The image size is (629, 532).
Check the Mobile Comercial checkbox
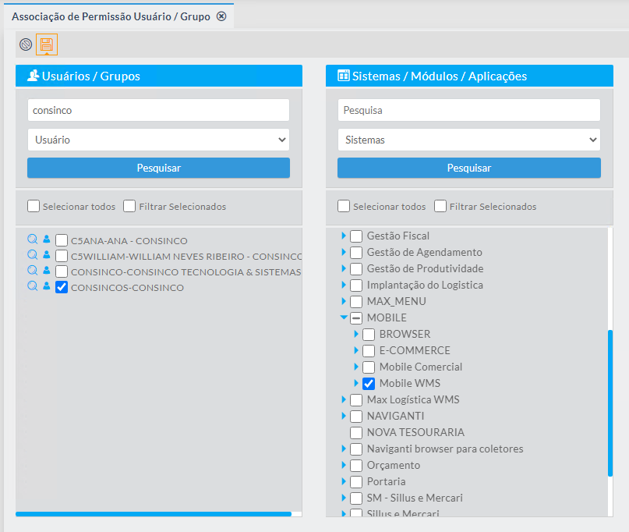click(369, 367)
